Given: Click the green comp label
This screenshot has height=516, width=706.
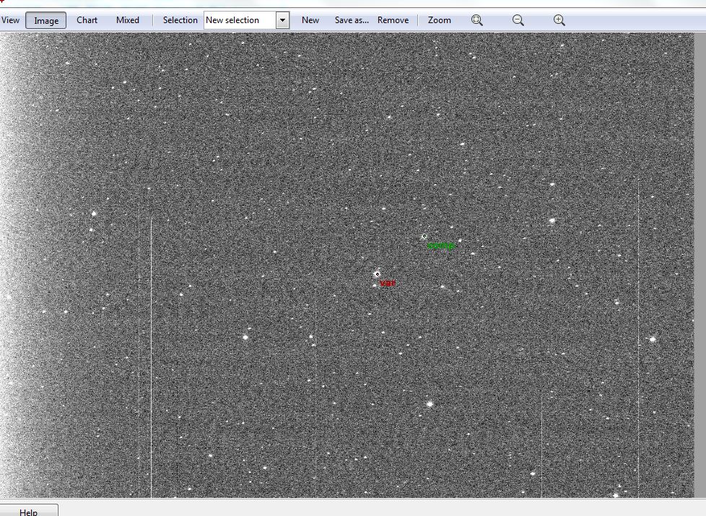Looking at the screenshot, I should 441,245.
